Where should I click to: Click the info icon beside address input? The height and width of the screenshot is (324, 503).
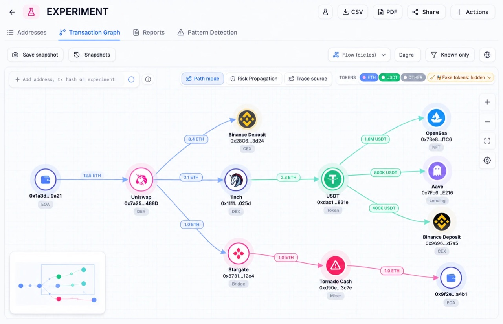click(148, 79)
